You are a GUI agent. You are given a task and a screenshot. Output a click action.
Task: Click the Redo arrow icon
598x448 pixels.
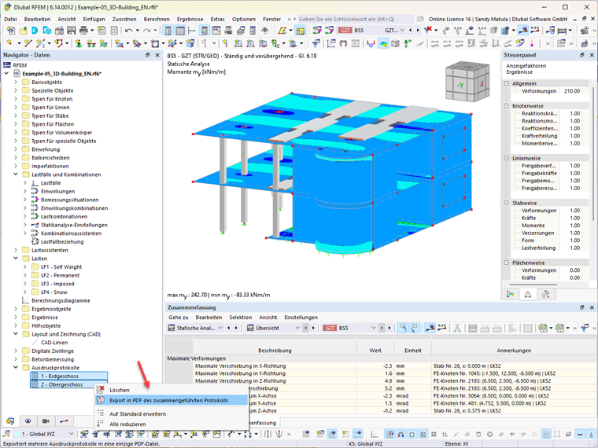click(x=147, y=30)
